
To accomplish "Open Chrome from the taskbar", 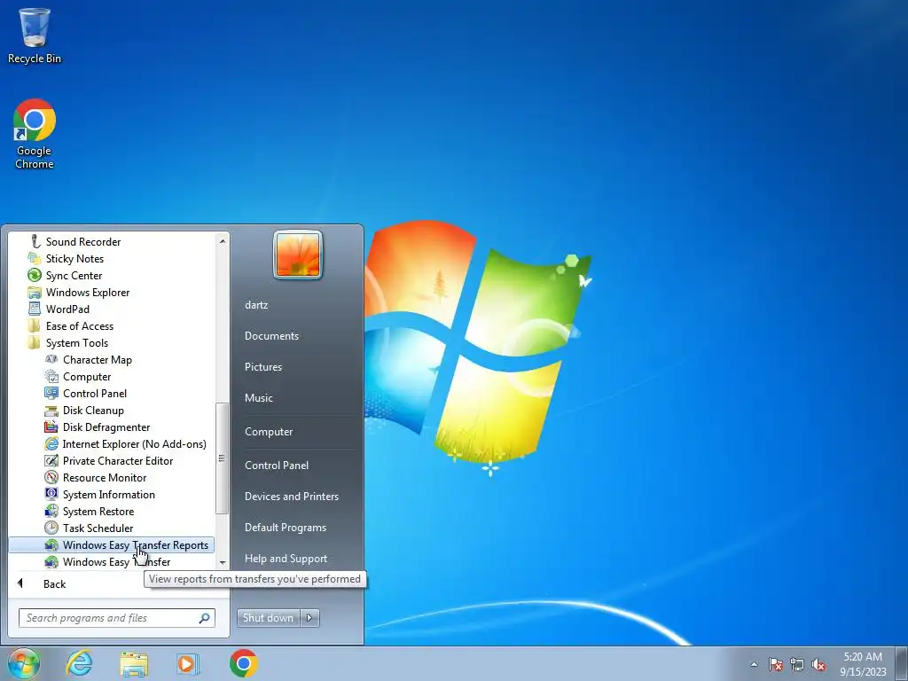I will [x=243, y=663].
